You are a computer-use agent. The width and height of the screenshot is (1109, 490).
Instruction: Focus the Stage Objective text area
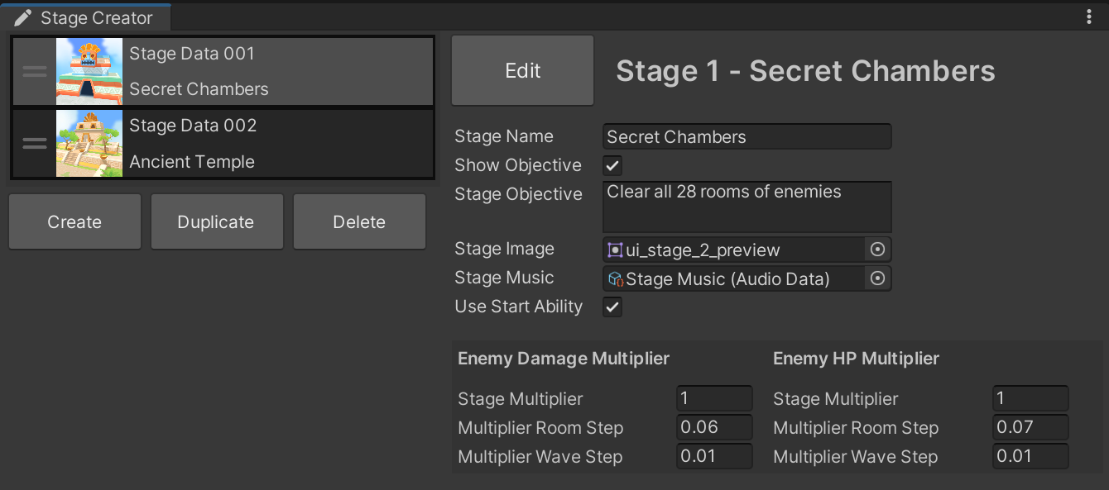(x=747, y=207)
